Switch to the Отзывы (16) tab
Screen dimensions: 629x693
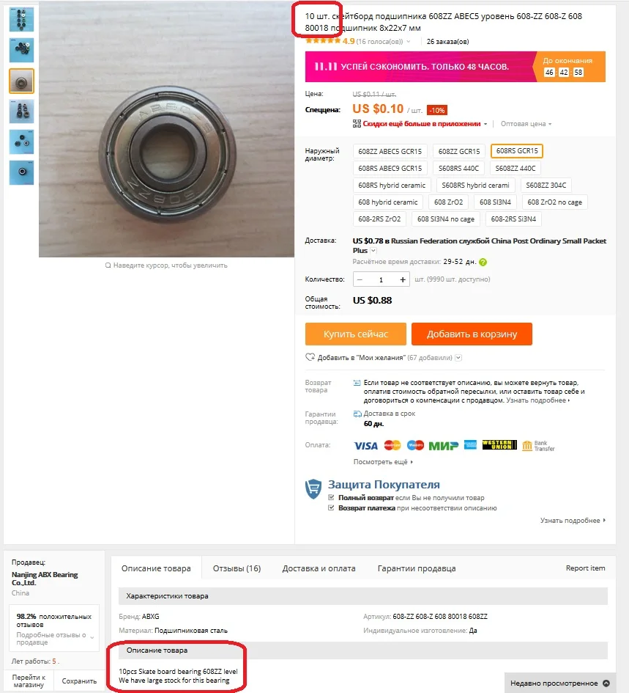(237, 568)
